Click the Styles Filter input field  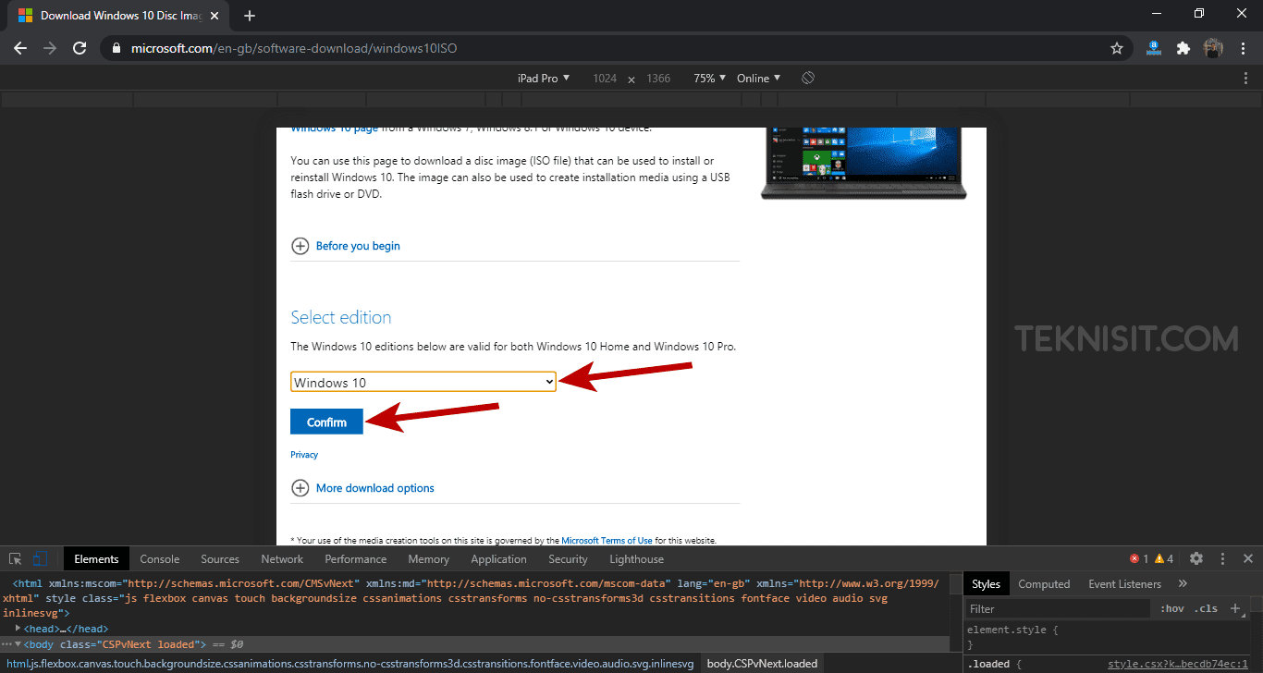point(1059,608)
